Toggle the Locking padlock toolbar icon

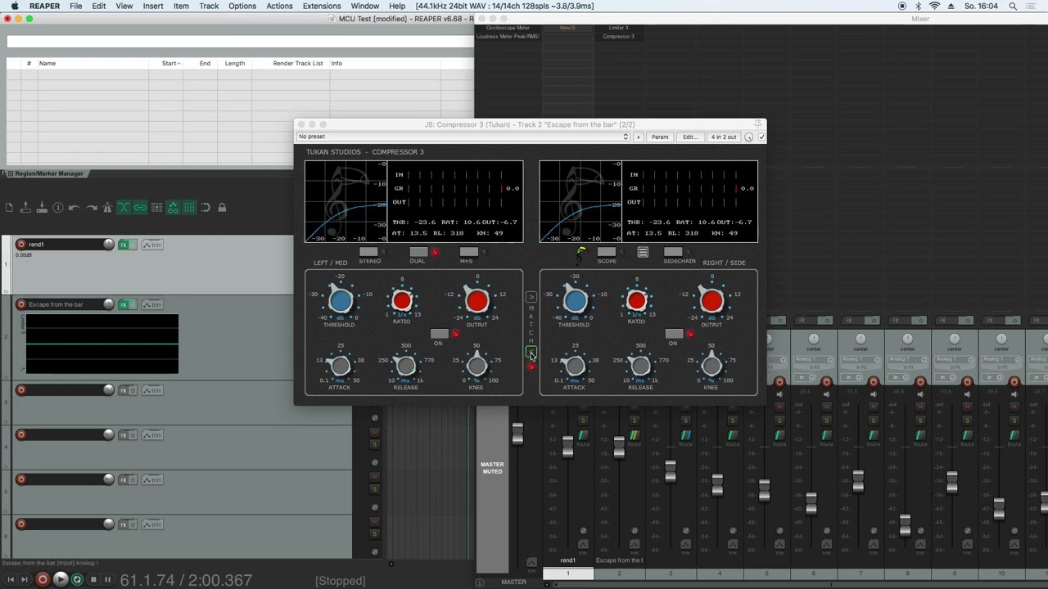pyautogui.click(x=222, y=208)
